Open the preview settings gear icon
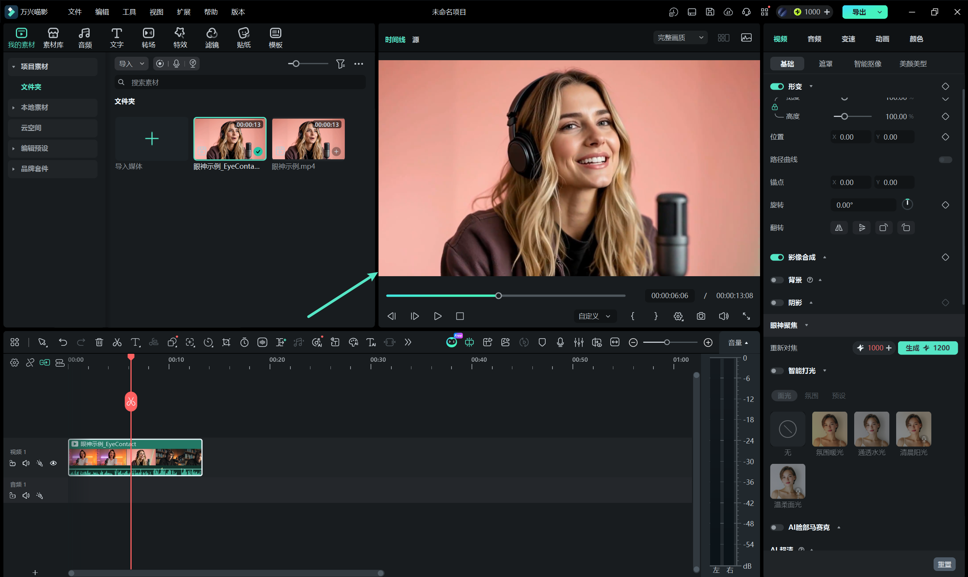The width and height of the screenshot is (968, 577). pyautogui.click(x=678, y=316)
